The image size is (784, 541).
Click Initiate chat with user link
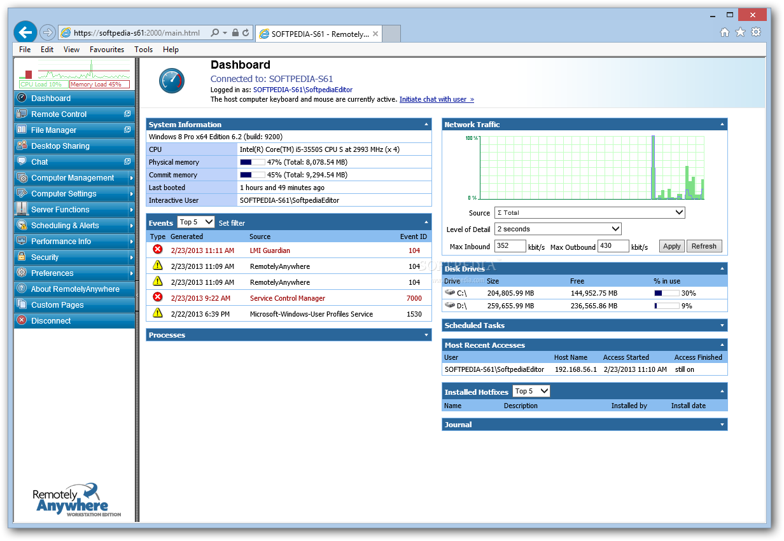[x=437, y=99]
